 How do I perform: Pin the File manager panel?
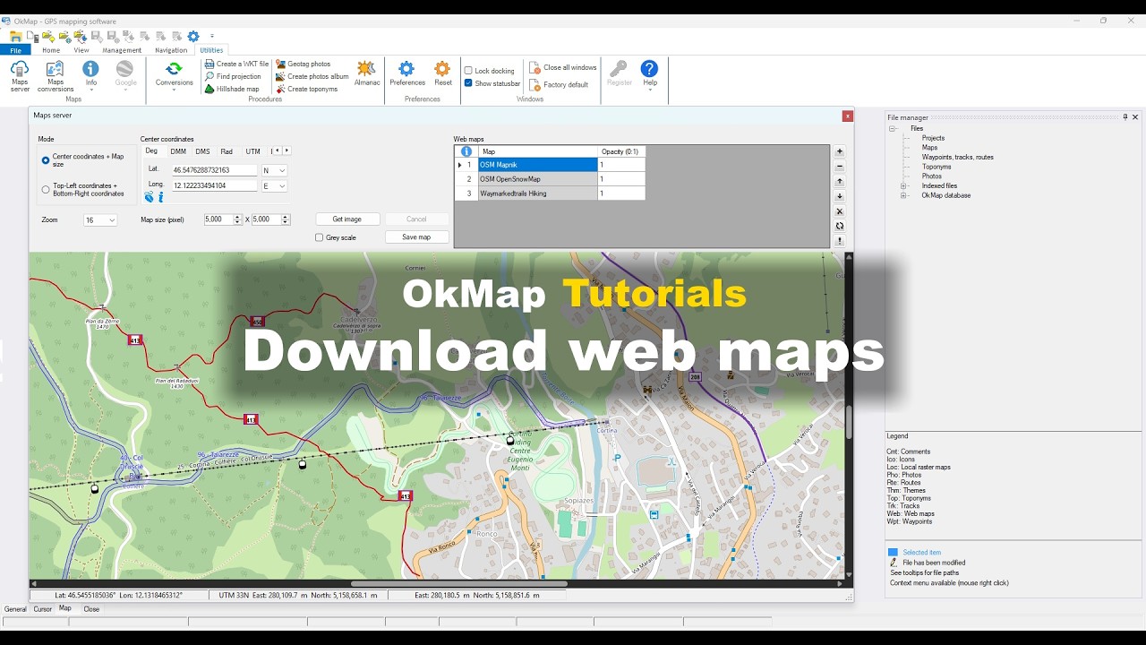coord(1125,117)
